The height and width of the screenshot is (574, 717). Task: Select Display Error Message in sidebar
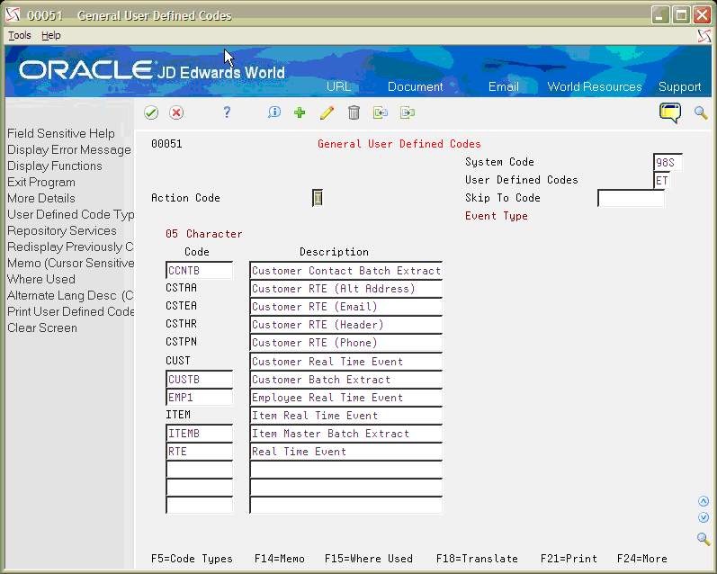pyautogui.click(x=69, y=149)
